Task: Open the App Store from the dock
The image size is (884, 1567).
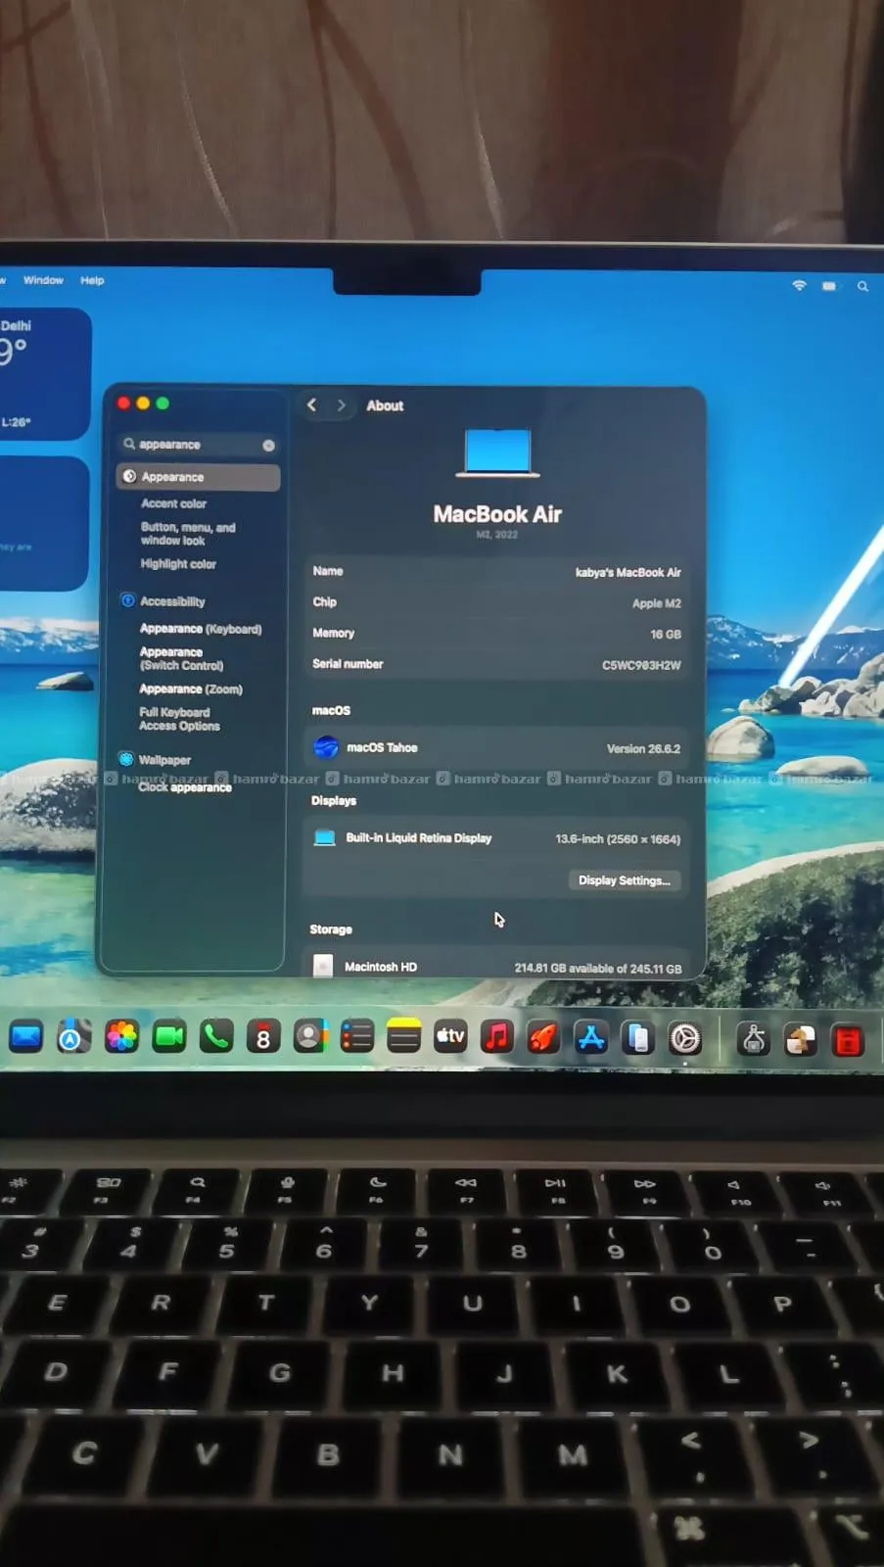Action: coord(591,1036)
